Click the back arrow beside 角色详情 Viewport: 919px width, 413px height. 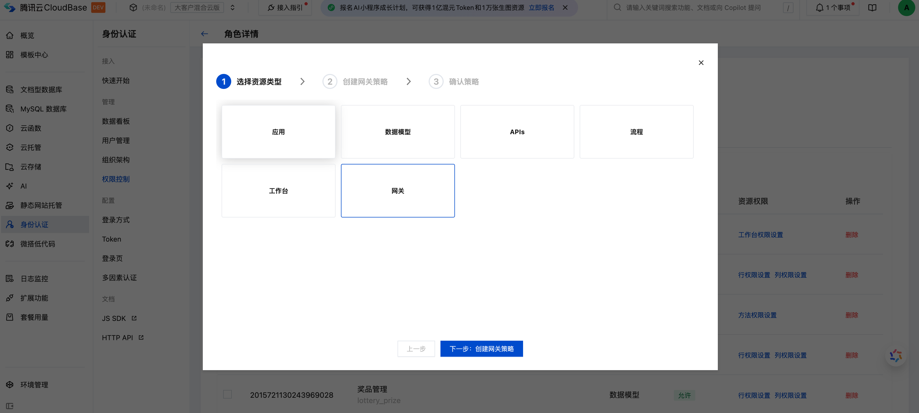(204, 34)
